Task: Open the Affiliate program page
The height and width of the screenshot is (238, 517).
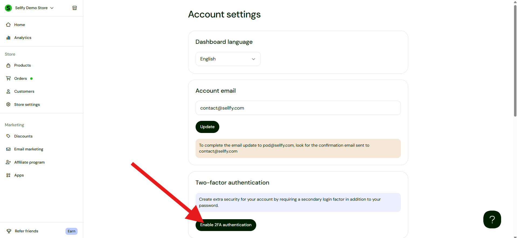Action: pyautogui.click(x=29, y=162)
